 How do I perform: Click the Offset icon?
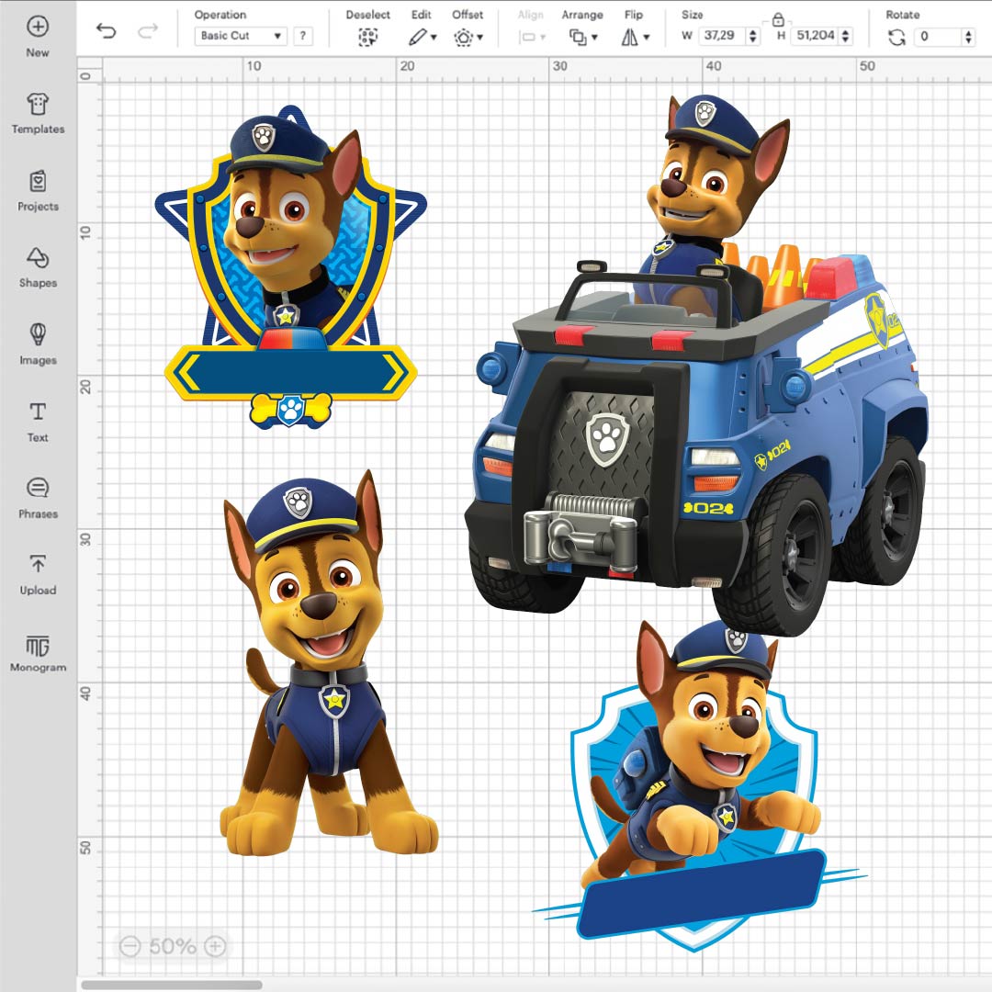click(463, 38)
